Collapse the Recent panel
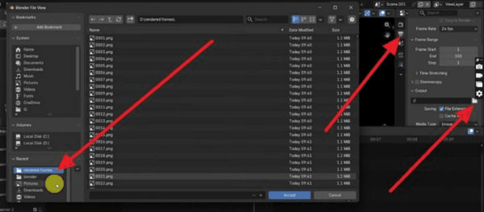The image size is (484, 212). (13, 159)
